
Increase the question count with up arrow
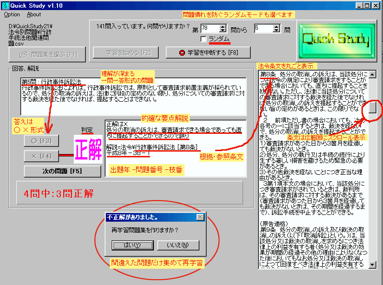[x=276, y=26]
